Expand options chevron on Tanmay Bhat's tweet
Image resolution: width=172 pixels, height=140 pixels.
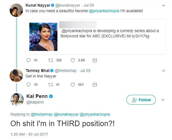(x=163, y=71)
